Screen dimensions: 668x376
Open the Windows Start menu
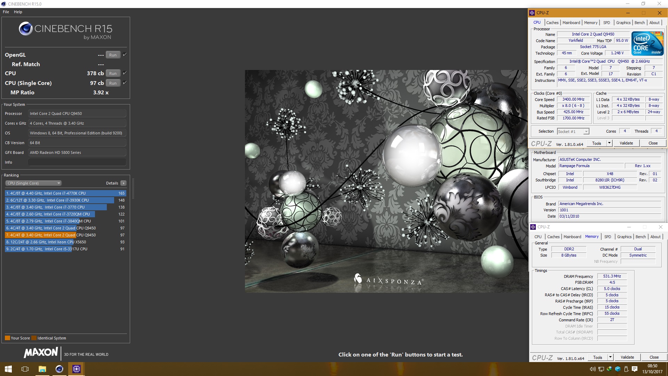tap(8, 369)
